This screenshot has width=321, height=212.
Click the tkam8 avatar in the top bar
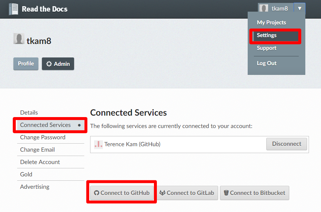pos(264,8)
